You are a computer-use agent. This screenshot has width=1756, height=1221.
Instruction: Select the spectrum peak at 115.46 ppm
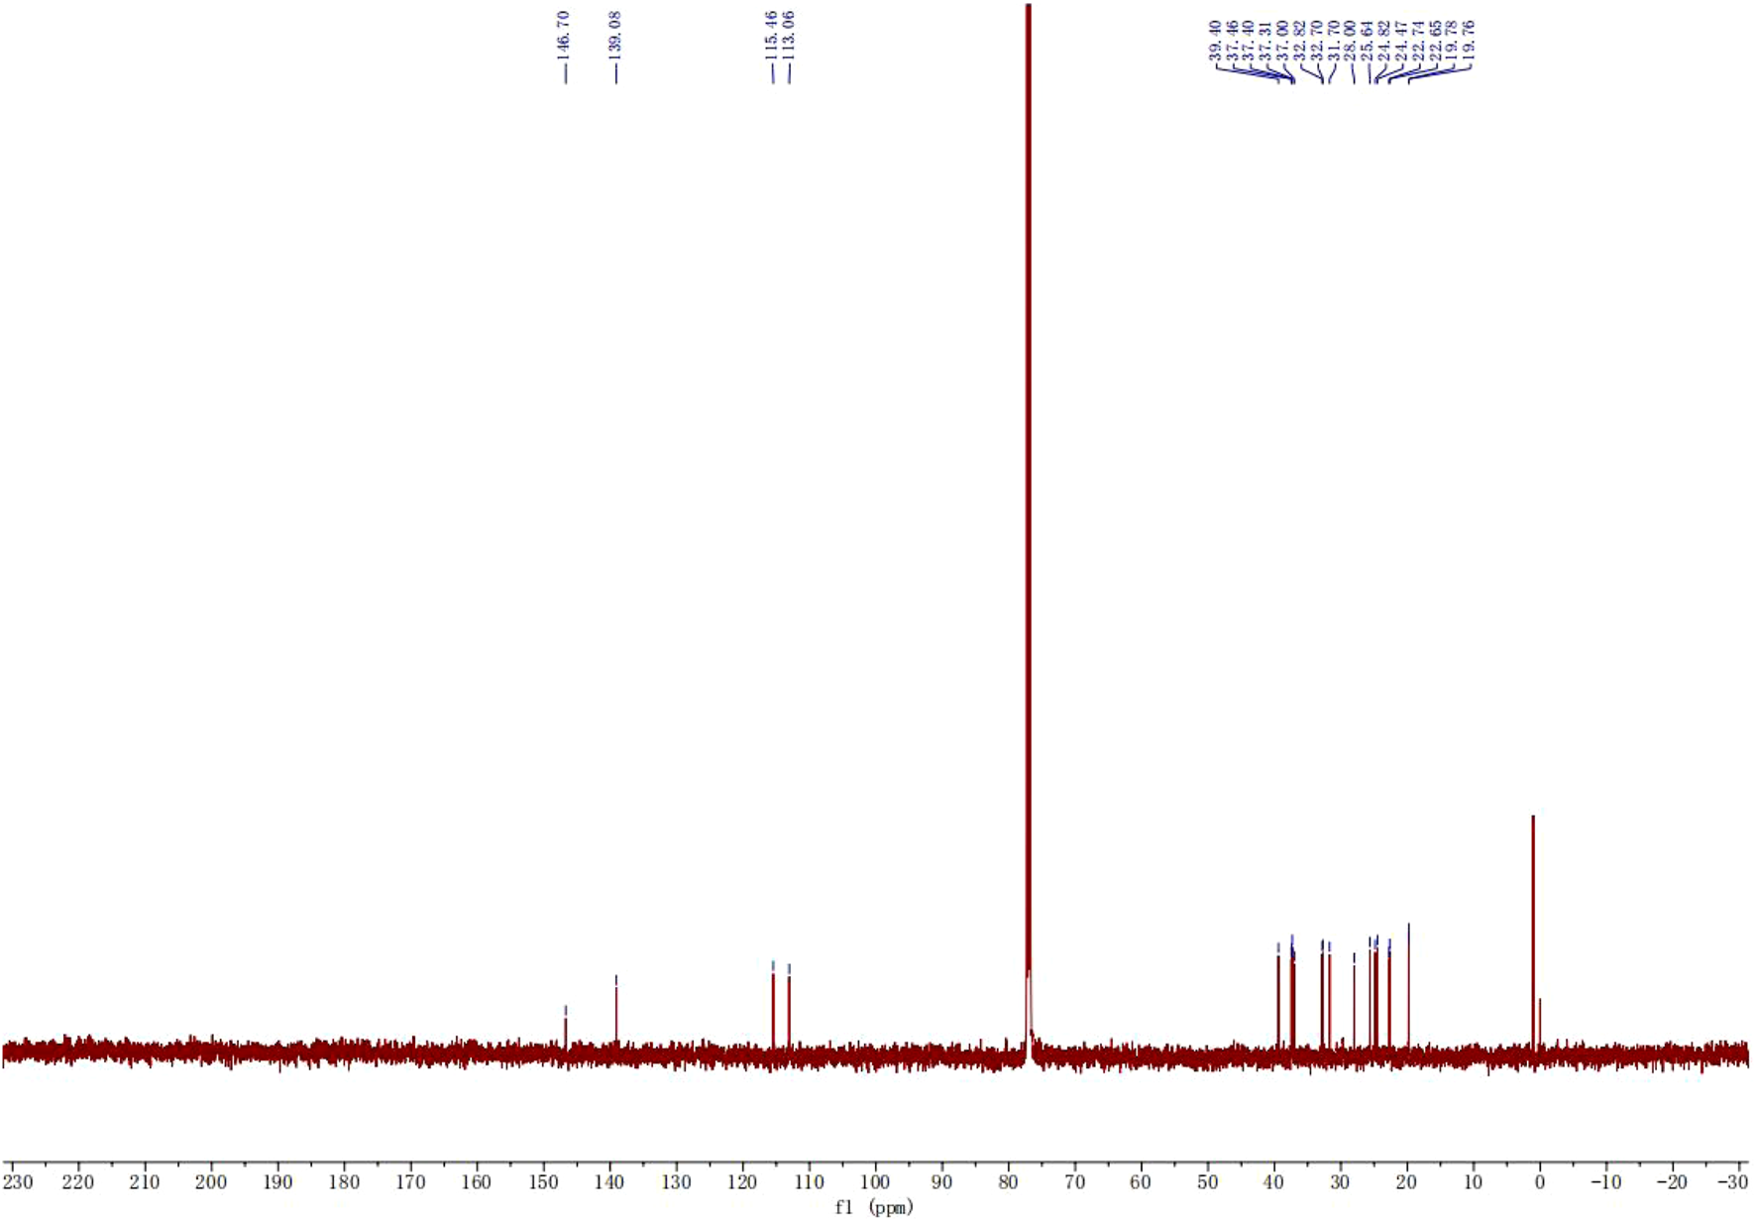[773, 1006]
